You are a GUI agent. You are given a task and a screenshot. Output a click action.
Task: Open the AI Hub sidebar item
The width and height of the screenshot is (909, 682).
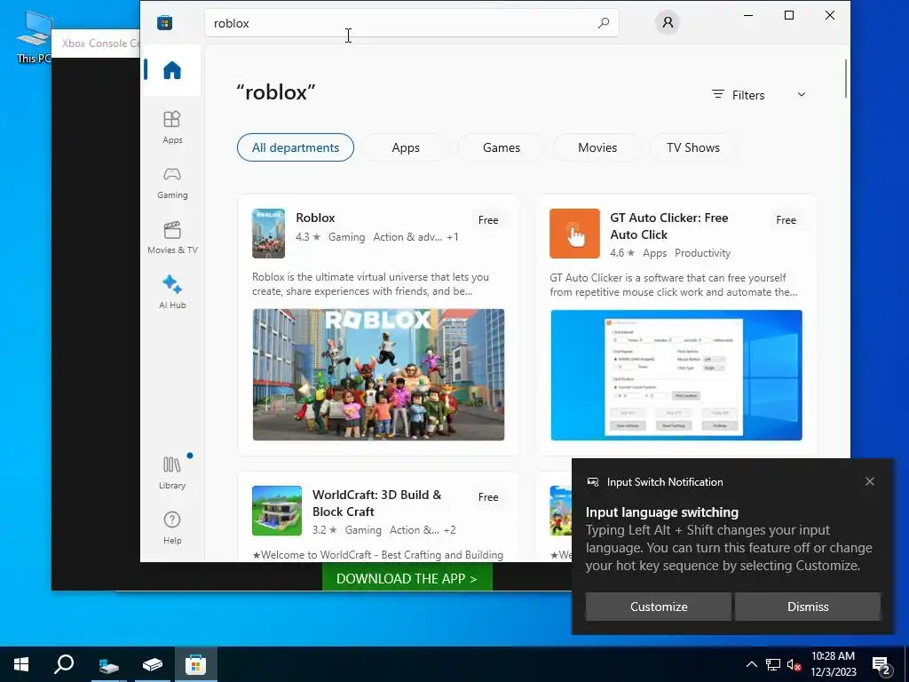point(172,292)
